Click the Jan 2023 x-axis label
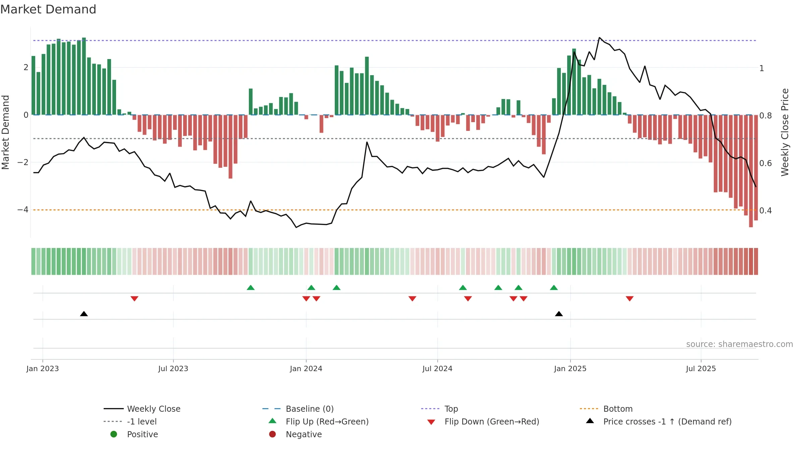Viewport: 805px width, 453px height. (43, 368)
